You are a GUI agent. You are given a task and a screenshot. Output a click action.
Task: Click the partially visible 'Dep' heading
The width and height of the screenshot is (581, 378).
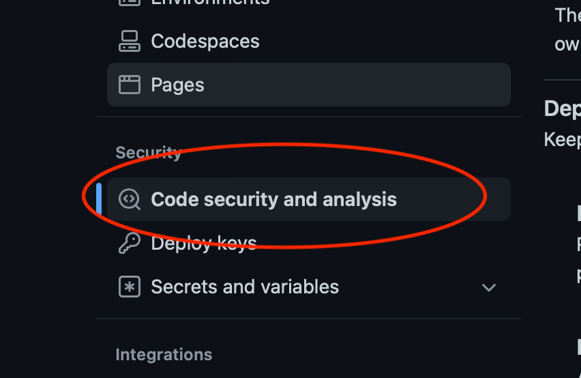click(563, 109)
